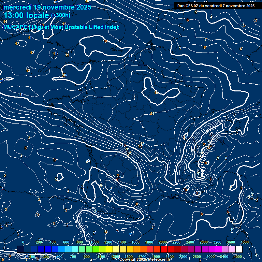Select the cyan 700–800 legend swatch
The width and height of the screenshot is (262, 262).
[75, 249]
